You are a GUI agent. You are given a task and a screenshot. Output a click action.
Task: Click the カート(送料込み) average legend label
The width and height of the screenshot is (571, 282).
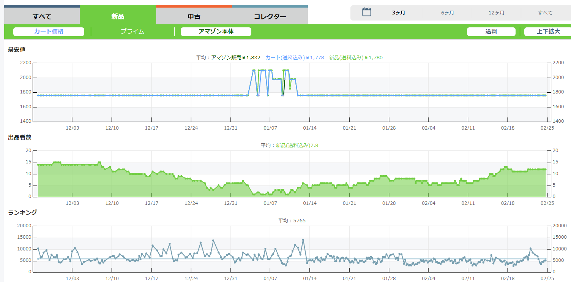click(295, 58)
